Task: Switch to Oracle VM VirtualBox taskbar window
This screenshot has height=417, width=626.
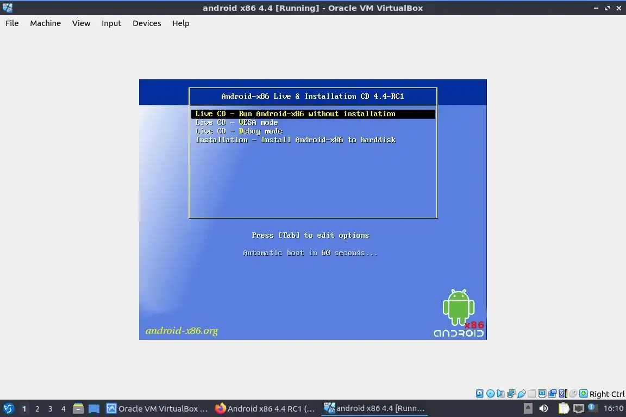Action: (157, 408)
